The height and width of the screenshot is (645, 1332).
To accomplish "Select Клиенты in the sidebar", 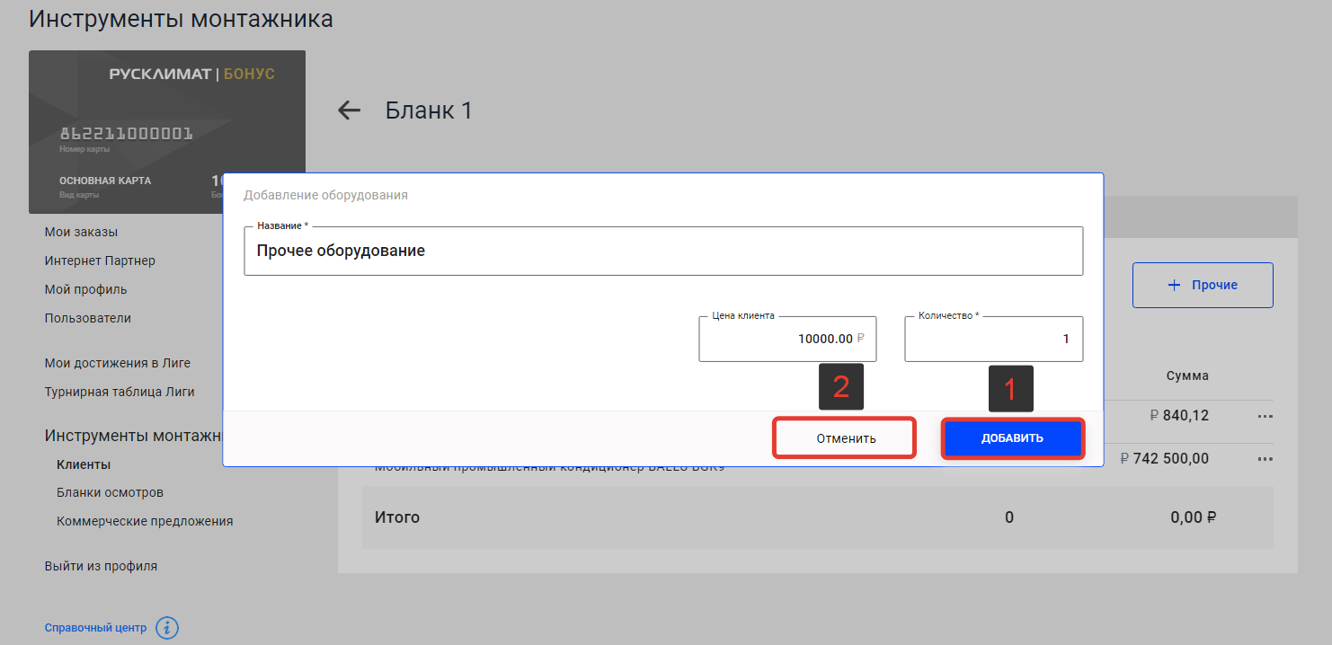I will point(84,464).
